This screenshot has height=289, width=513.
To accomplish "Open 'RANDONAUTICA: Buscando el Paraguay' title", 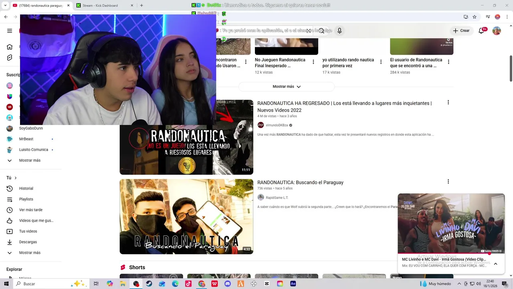I will point(300,182).
